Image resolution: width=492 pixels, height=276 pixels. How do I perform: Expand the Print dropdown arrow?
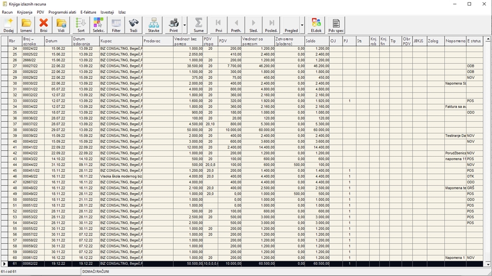(184, 25)
